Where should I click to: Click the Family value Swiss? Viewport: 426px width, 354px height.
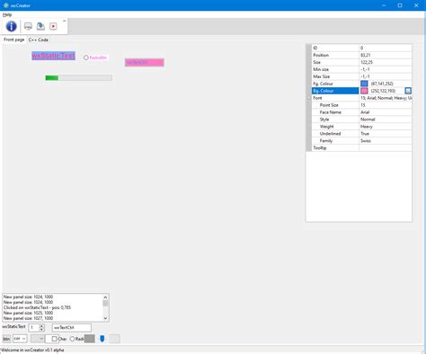click(366, 141)
